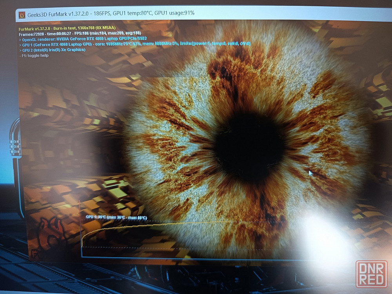The height and width of the screenshot is (294, 392).
Task: Click the 'GPU 1 (GeForce RTX 4060 Laptop GPU)' core line
Action: pyautogui.click(x=134, y=44)
